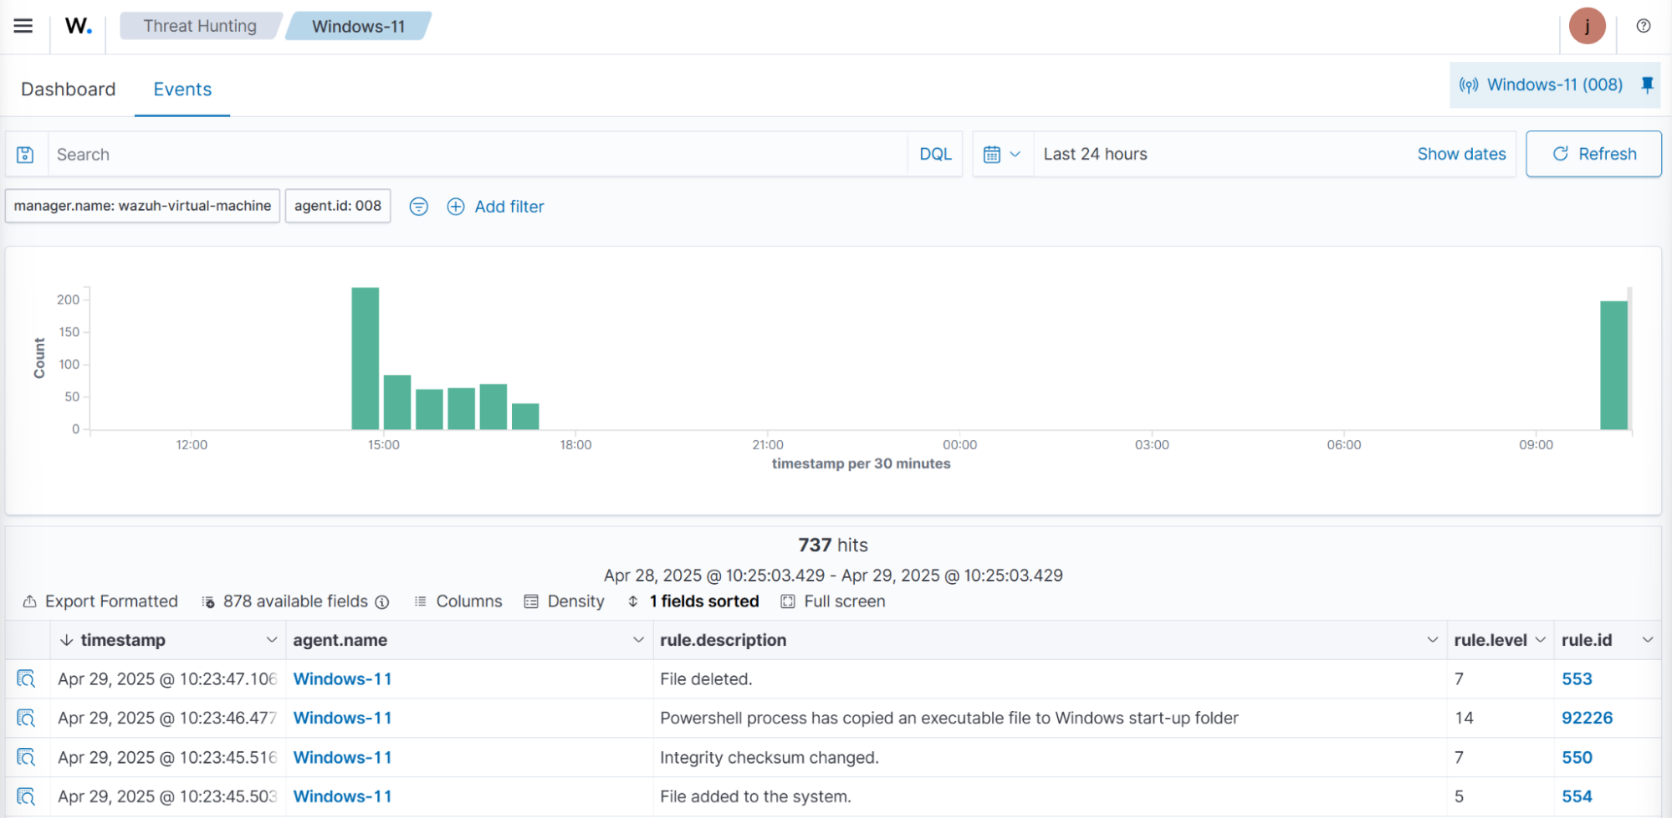
Task: Click the agent.id: 008 filter pill
Action: coord(338,206)
